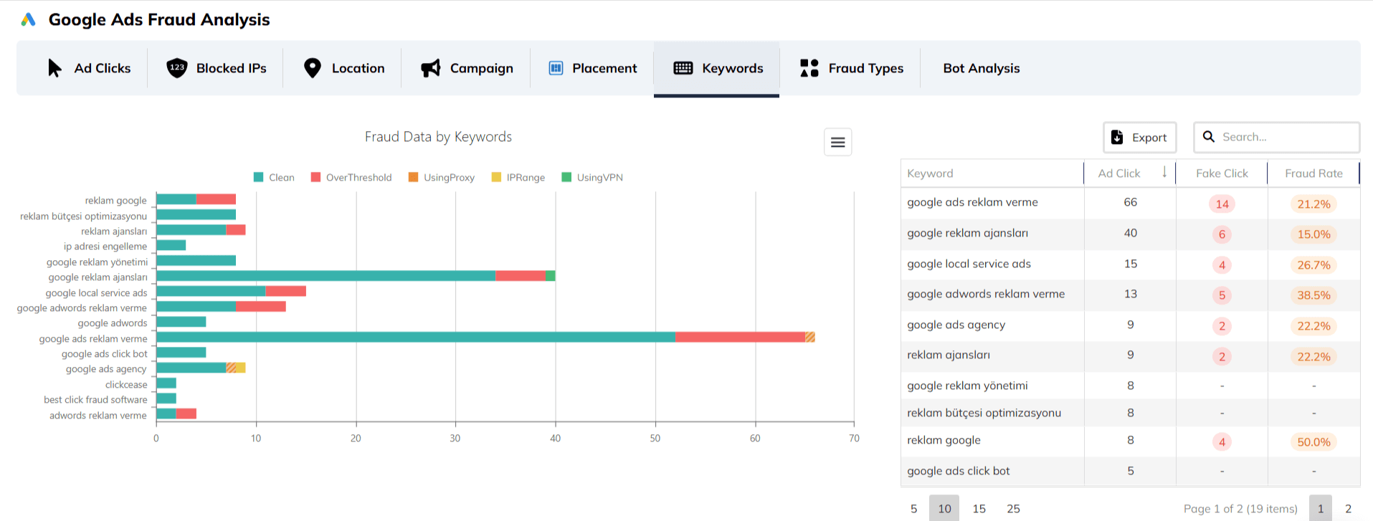1373x521 pixels.
Task: Export the keyword table data
Action: tap(1139, 138)
